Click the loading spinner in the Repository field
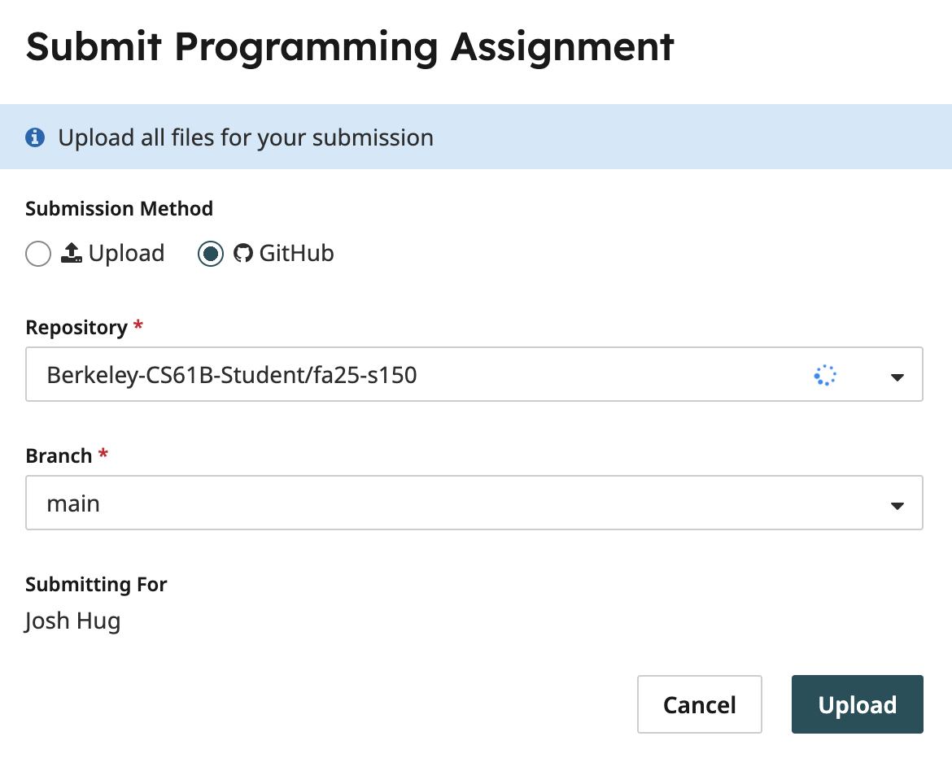 [x=824, y=374]
